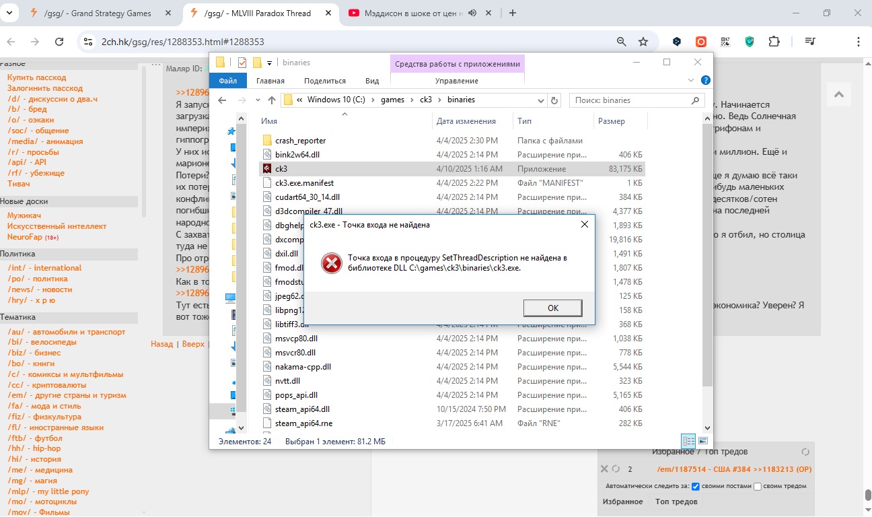The image size is (872, 517).
Task: Enable the 'своим тредом' auto-follow checkbox
Action: (x=758, y=486)
